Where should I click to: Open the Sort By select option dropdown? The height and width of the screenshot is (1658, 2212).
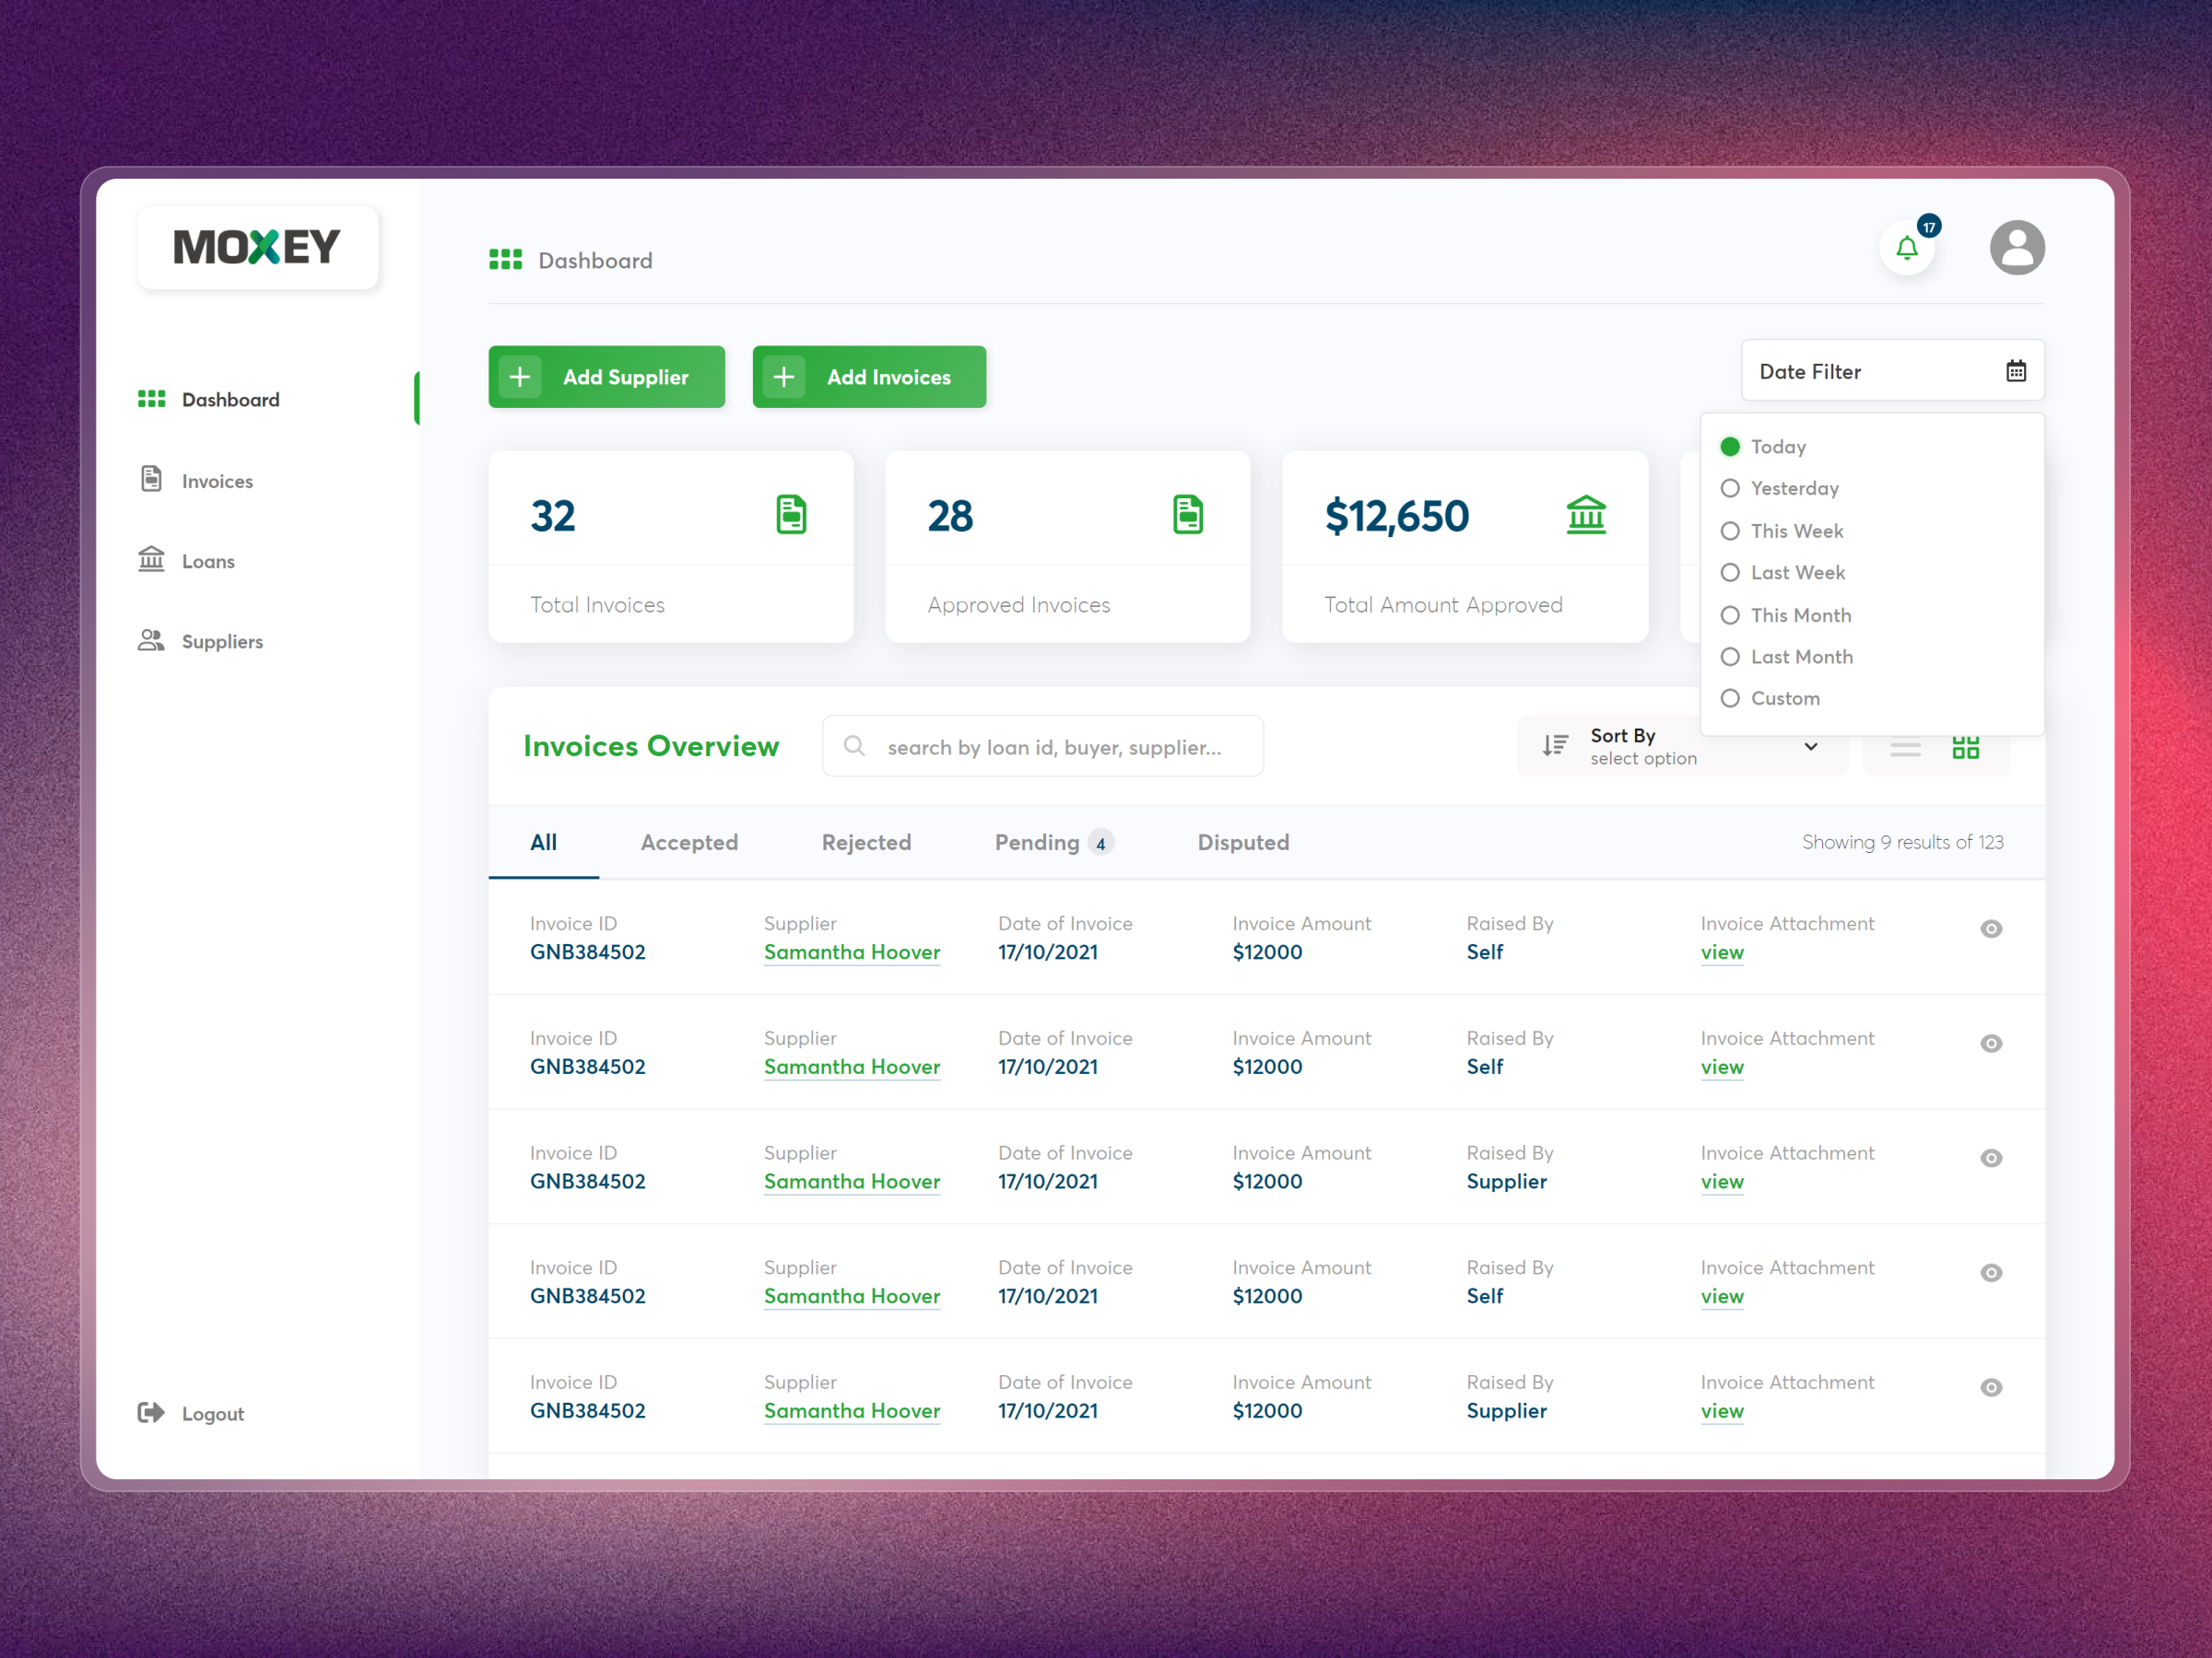coord(1810,745)
